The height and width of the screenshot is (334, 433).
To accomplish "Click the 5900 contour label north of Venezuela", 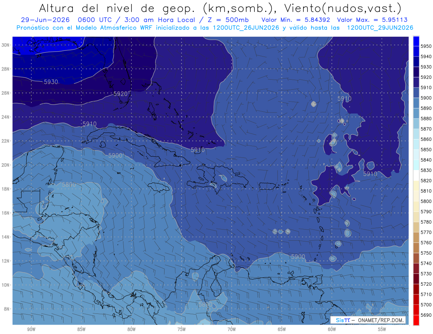I will click(298, 257).
